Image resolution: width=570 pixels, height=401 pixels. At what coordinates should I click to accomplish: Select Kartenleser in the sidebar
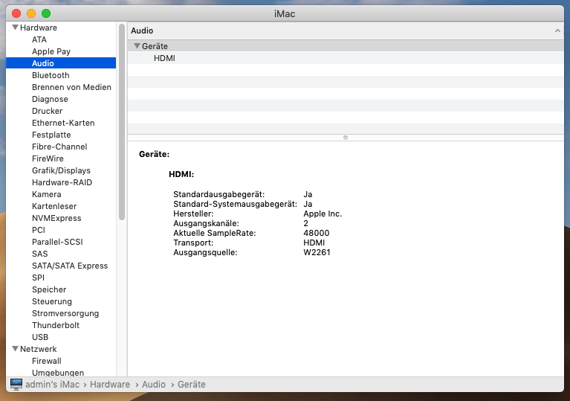coord(54,206)
